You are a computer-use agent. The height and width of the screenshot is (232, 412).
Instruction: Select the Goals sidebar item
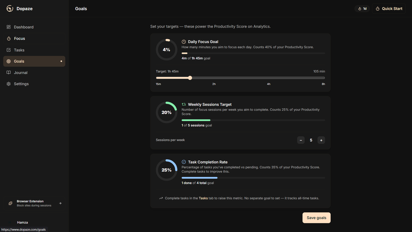tap(34, 61)
